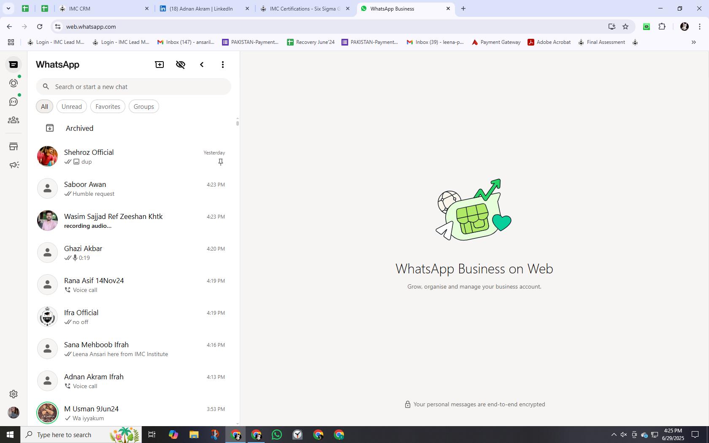709x443 pixels.
Task: Open the Extensions puzzle icon
Action: [x=662, y=27]
